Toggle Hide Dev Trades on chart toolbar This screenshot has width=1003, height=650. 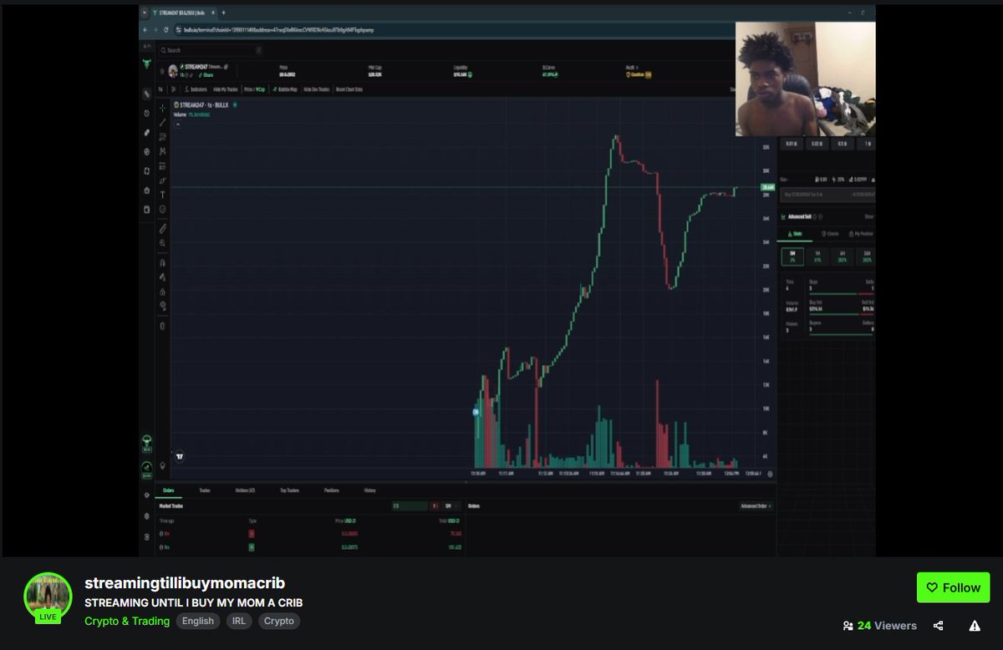(317, 89)
